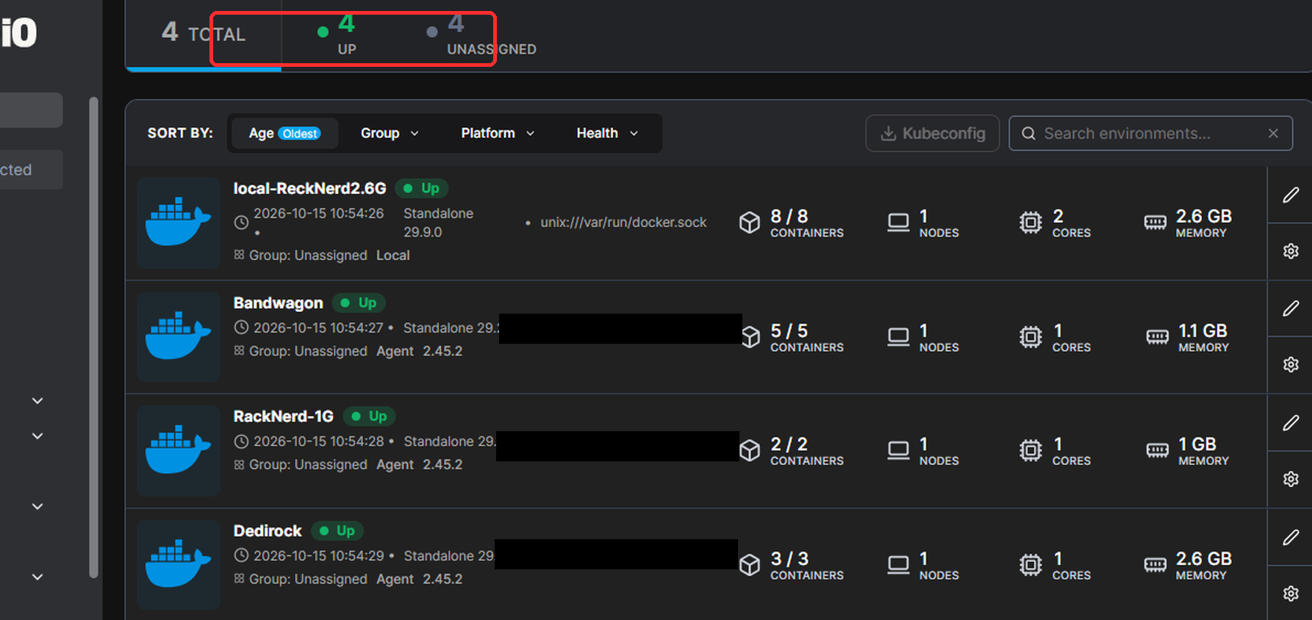This screenshot has height=620, width=1312.
Task: Click the Up status badge next to Bandwagon
Action: [x=359, y=303]
